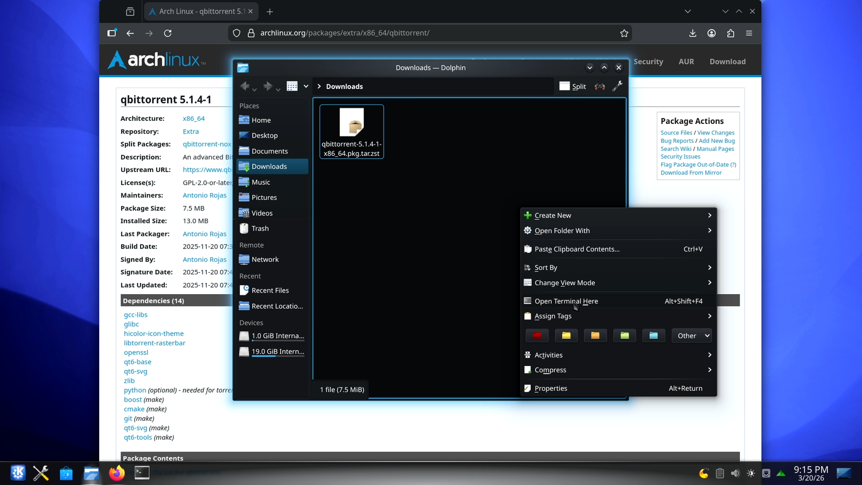Viewport: 862px width, 485px height.
Task: Open the view mode dropdown arrow
Action: coord(306,86)
